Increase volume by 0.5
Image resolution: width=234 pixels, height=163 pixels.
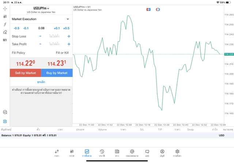pos(66,28)
